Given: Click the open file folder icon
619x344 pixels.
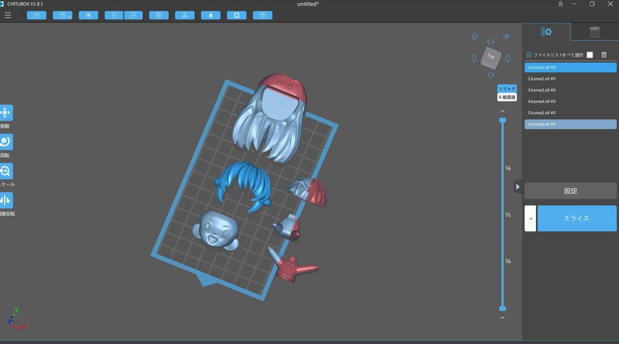Looking at the screenshot, I should [37, 15].
